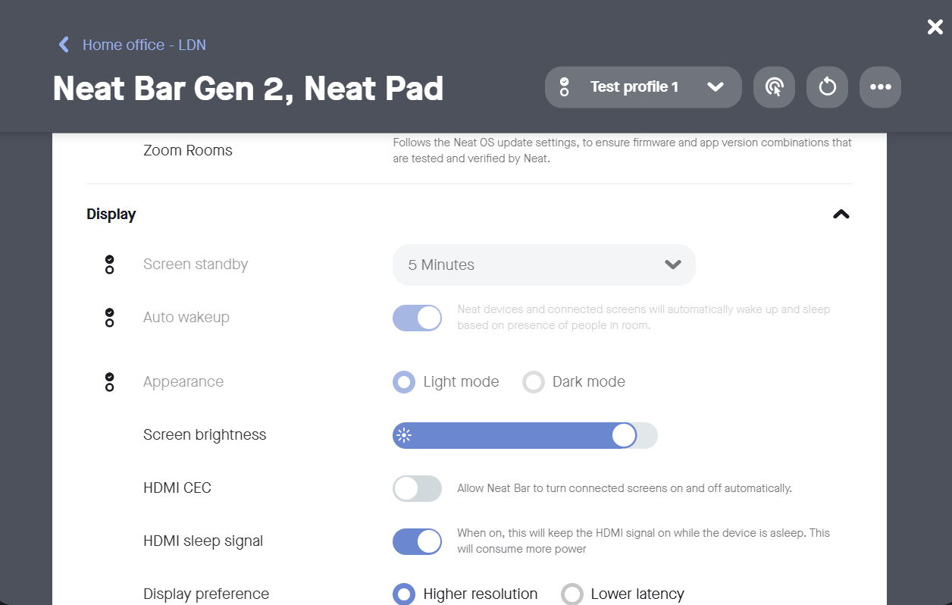This screenshot has width=952, height=605.
Task: Enable the HDMI CEC toggle
Action: 417,488
